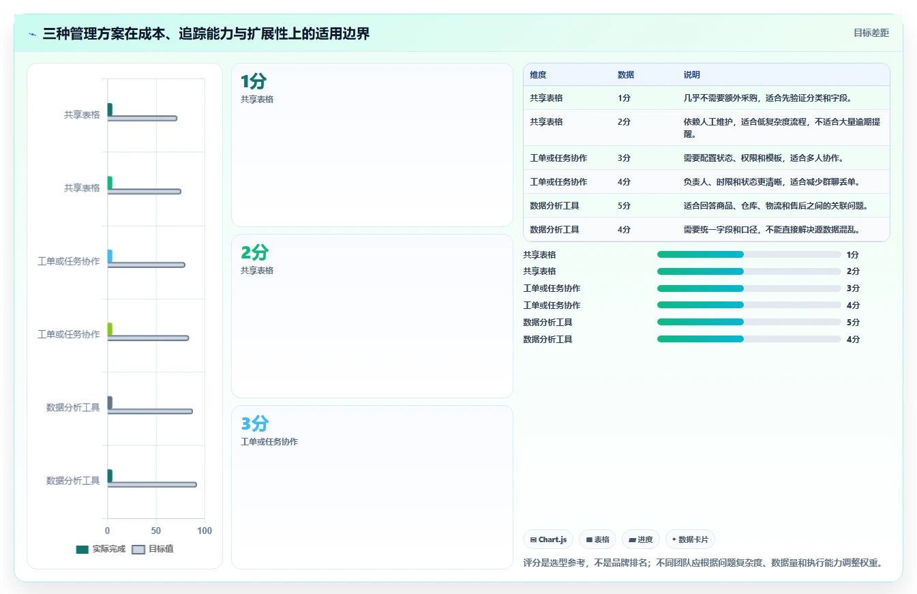The height and width of the screenshot is (594, 917).
Task: Click the square icon inside the 表格 chip
Action: point(589,539)
